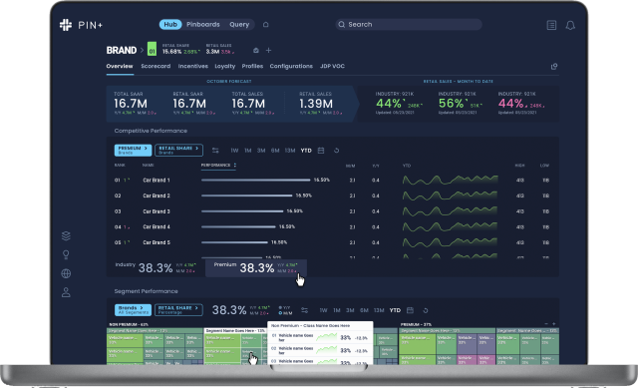Click the Car Brand 3 performance bar
This screenshot has height=388, width=638.
[x=242, y=211]
